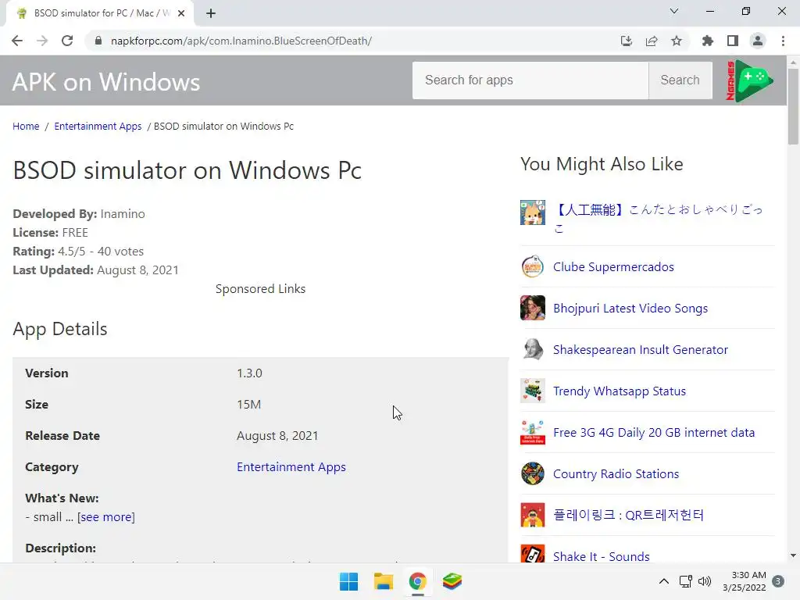The width and height of the screenshot is (800, 600).
Task: Select the BSOD simulator browser tab
Action: click(x=99, y=13)
